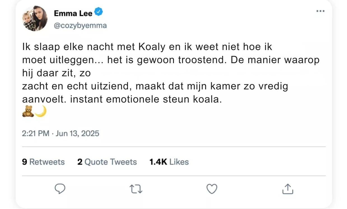See who gave the 1.4K Likes
347x209 pixels.
[x=169, y=162]
